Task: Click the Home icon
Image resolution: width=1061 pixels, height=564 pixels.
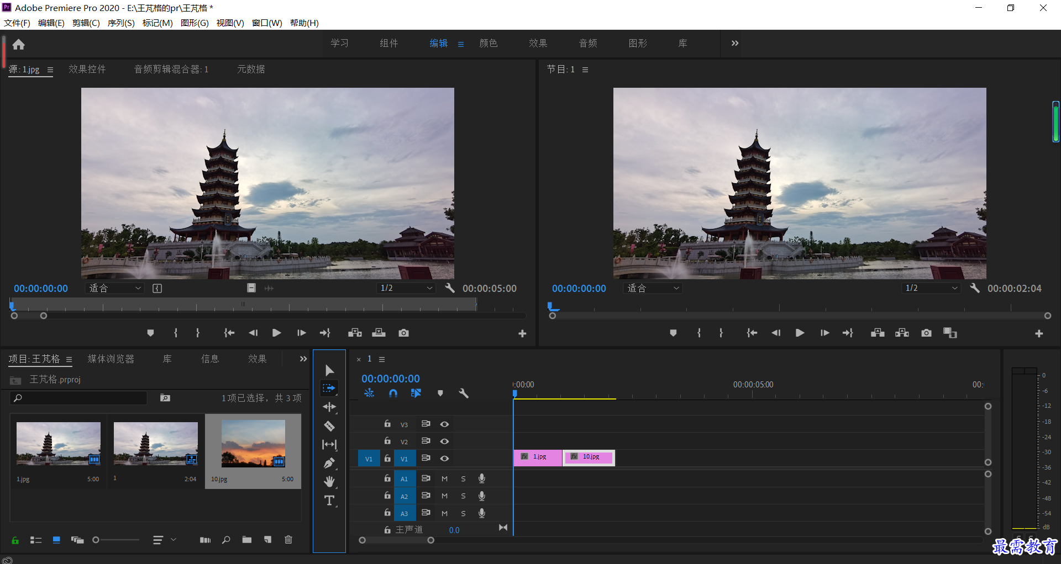Action: (19, 44)
